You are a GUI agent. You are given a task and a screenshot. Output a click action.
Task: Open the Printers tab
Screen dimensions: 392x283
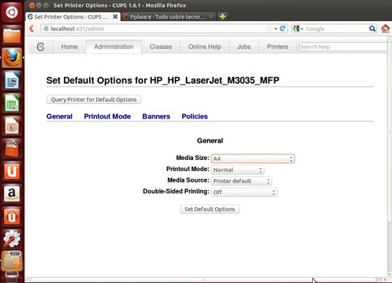tap(277, 47)
